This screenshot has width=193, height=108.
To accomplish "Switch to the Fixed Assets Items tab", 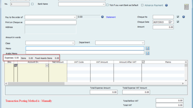I will click(47, 58).
